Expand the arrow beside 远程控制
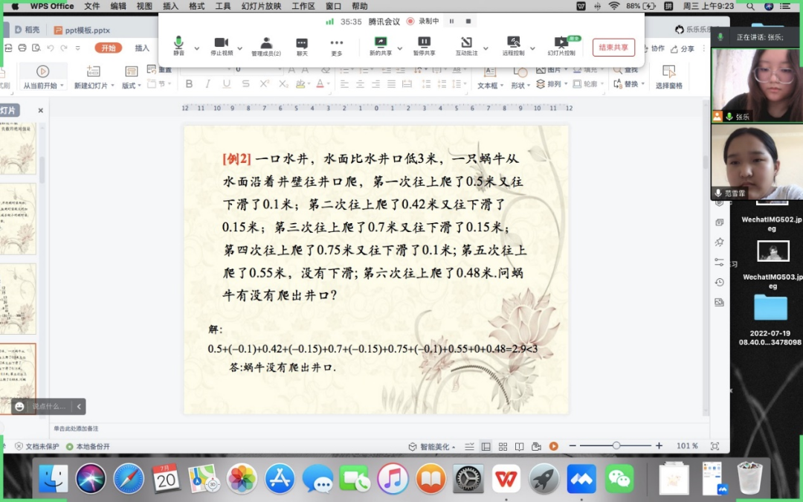Viewport: 803px width, 502px height. tap(532, 48)
